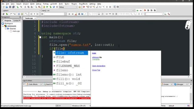
Task: Switch to the Symbols tab
Action: (x=16, y=21)
